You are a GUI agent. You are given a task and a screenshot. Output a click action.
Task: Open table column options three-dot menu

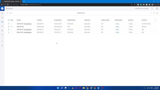(156, 20)
